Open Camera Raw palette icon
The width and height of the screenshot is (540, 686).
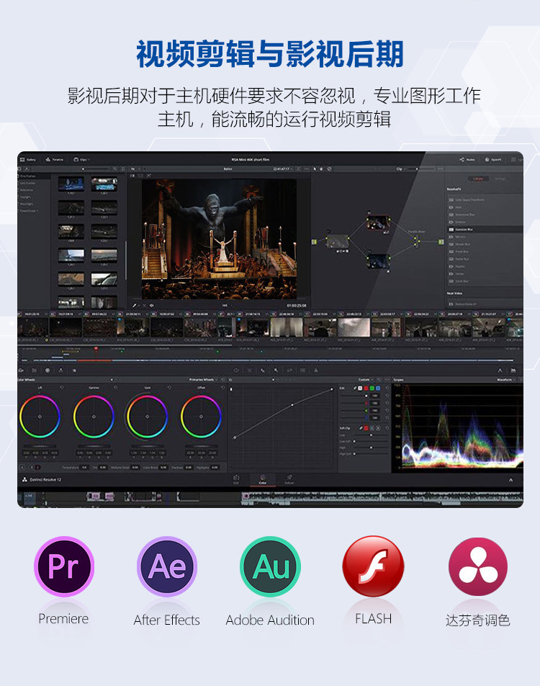(21, 370)
